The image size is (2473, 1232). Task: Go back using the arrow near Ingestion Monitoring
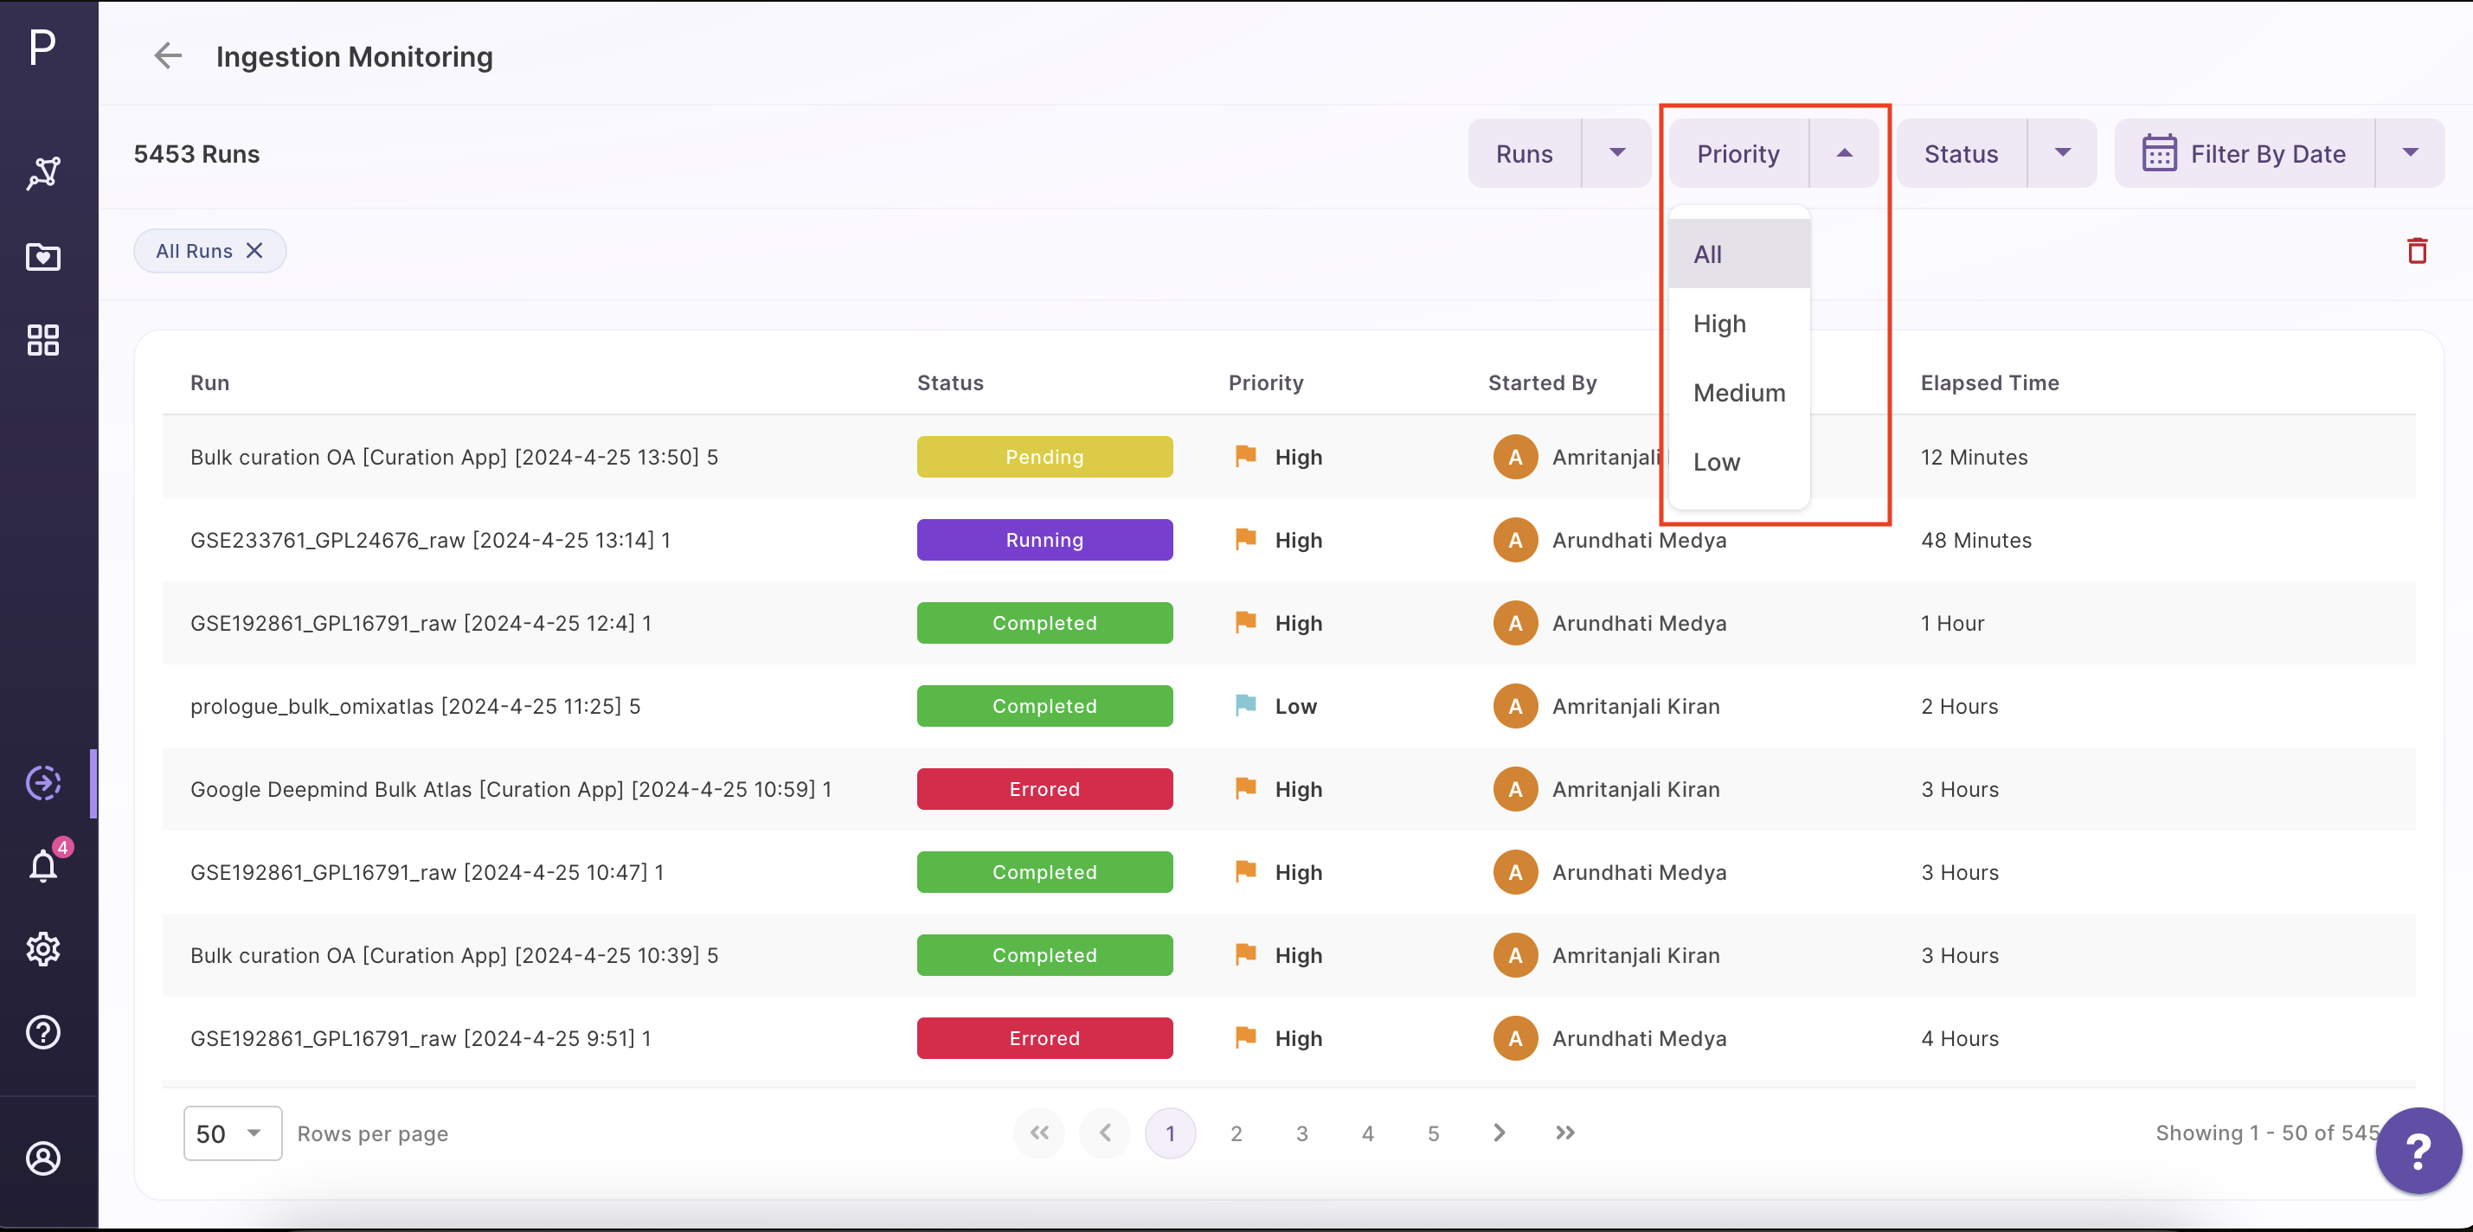[168, 55]
